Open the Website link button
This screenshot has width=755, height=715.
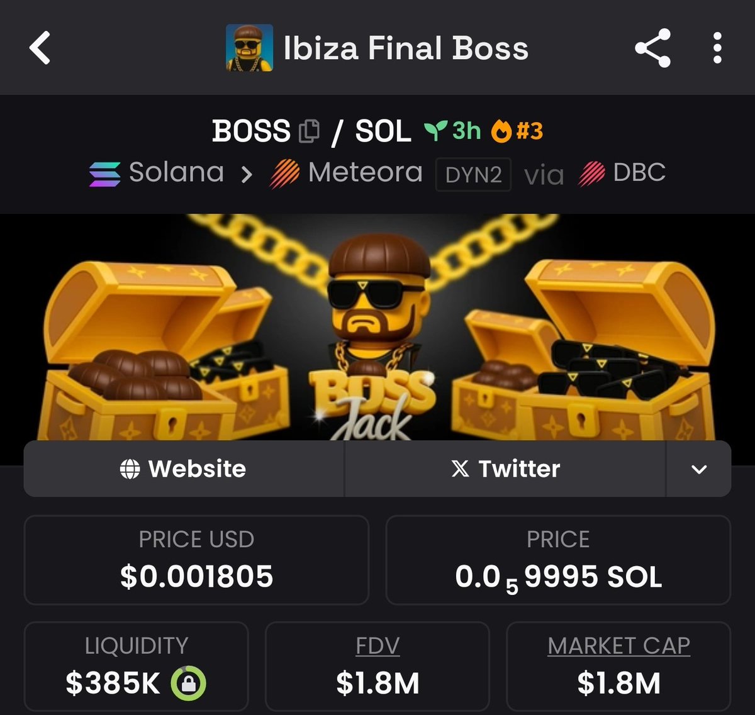(x=184, y=469)
